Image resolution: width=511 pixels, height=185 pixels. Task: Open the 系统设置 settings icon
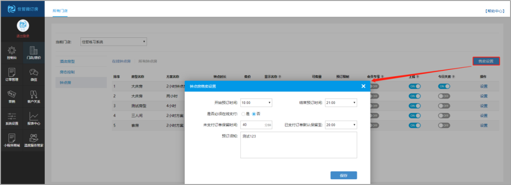[12, 118]
